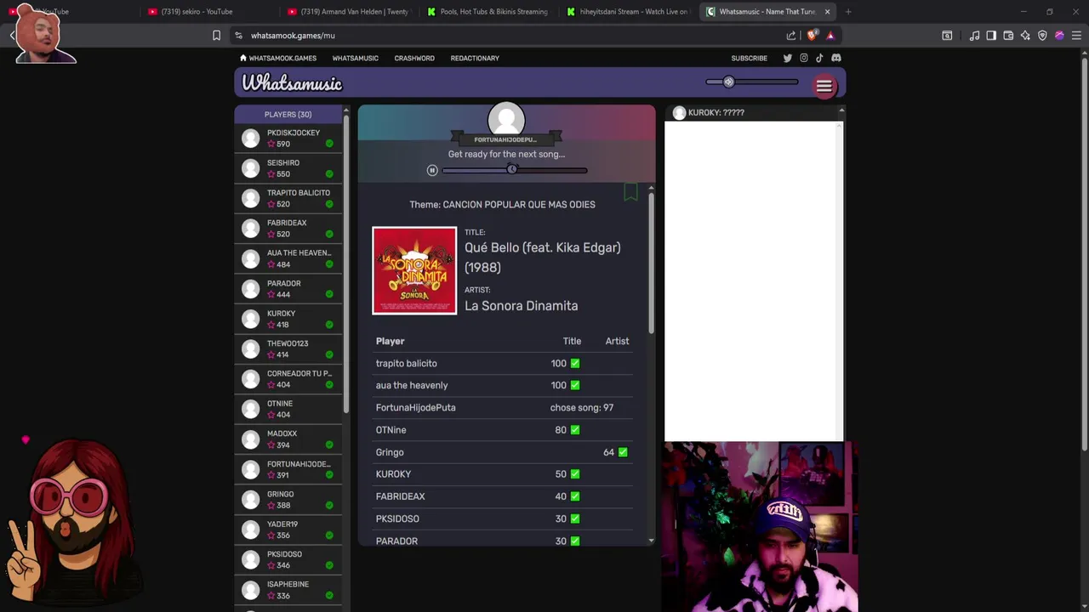Bookmark this page with the bookmark icon
The image size is (1089, 612).
tap(216, 36)
